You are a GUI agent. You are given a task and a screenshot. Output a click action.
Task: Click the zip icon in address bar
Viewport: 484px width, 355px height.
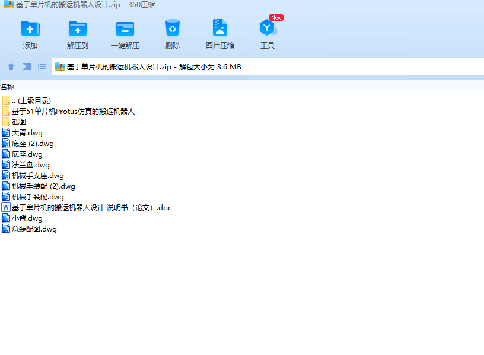(x=59, y=66)
